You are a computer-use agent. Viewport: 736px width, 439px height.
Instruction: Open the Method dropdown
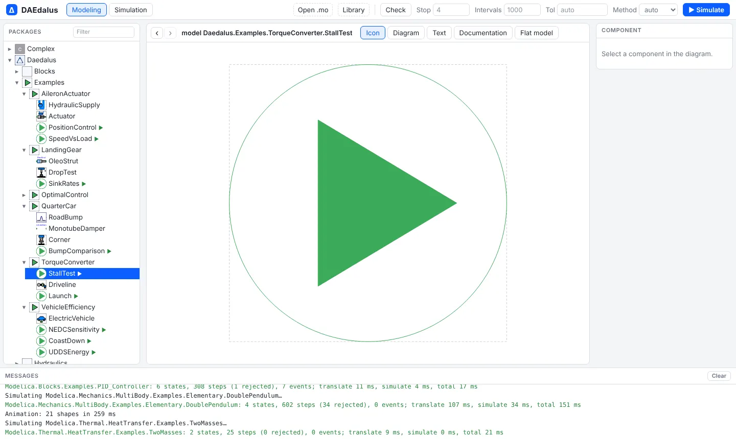pyautogui.click(x=658, y=10)
